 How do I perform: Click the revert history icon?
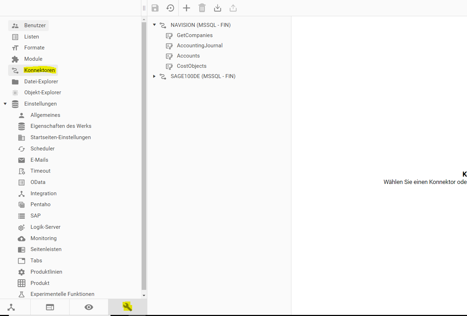point(170,8)
